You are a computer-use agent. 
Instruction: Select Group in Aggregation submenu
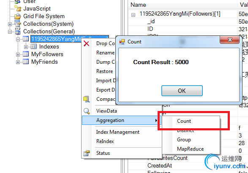[x=191, y=140]
